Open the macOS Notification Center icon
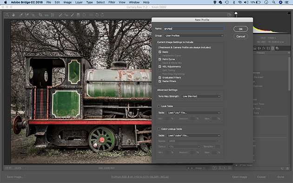 point(286,2)
